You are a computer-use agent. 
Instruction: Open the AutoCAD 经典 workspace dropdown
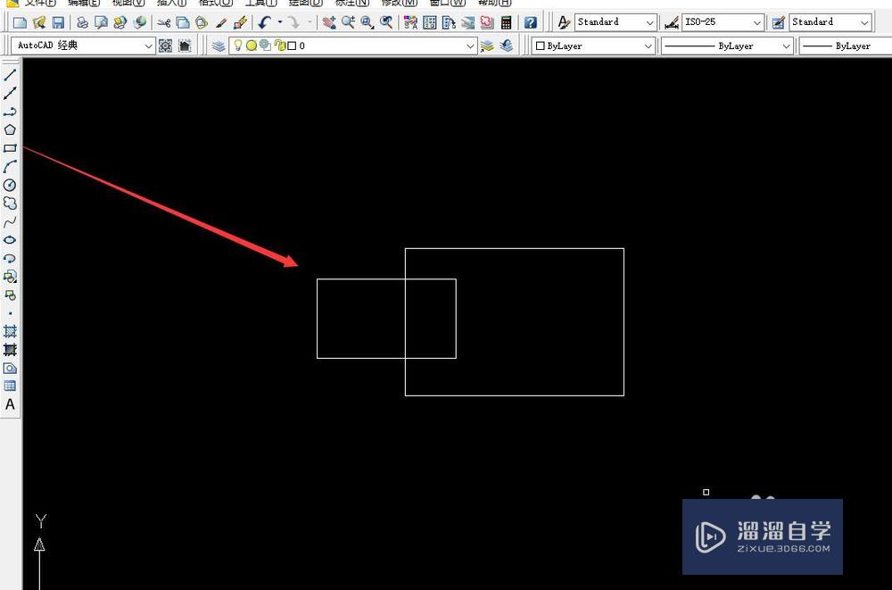[x=148, y=46]
